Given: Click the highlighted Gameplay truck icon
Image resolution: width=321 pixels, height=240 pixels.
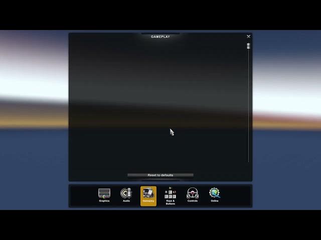Looking at the screenshot, I should (x=148, y=193).
